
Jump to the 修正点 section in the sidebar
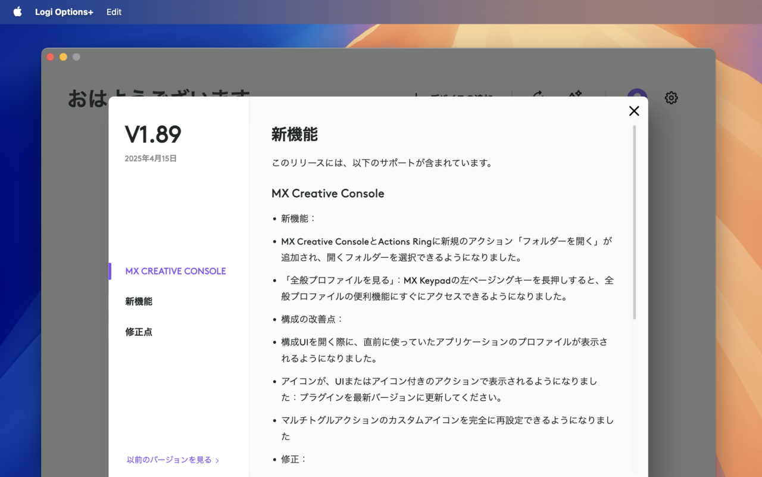pos(139,332)
